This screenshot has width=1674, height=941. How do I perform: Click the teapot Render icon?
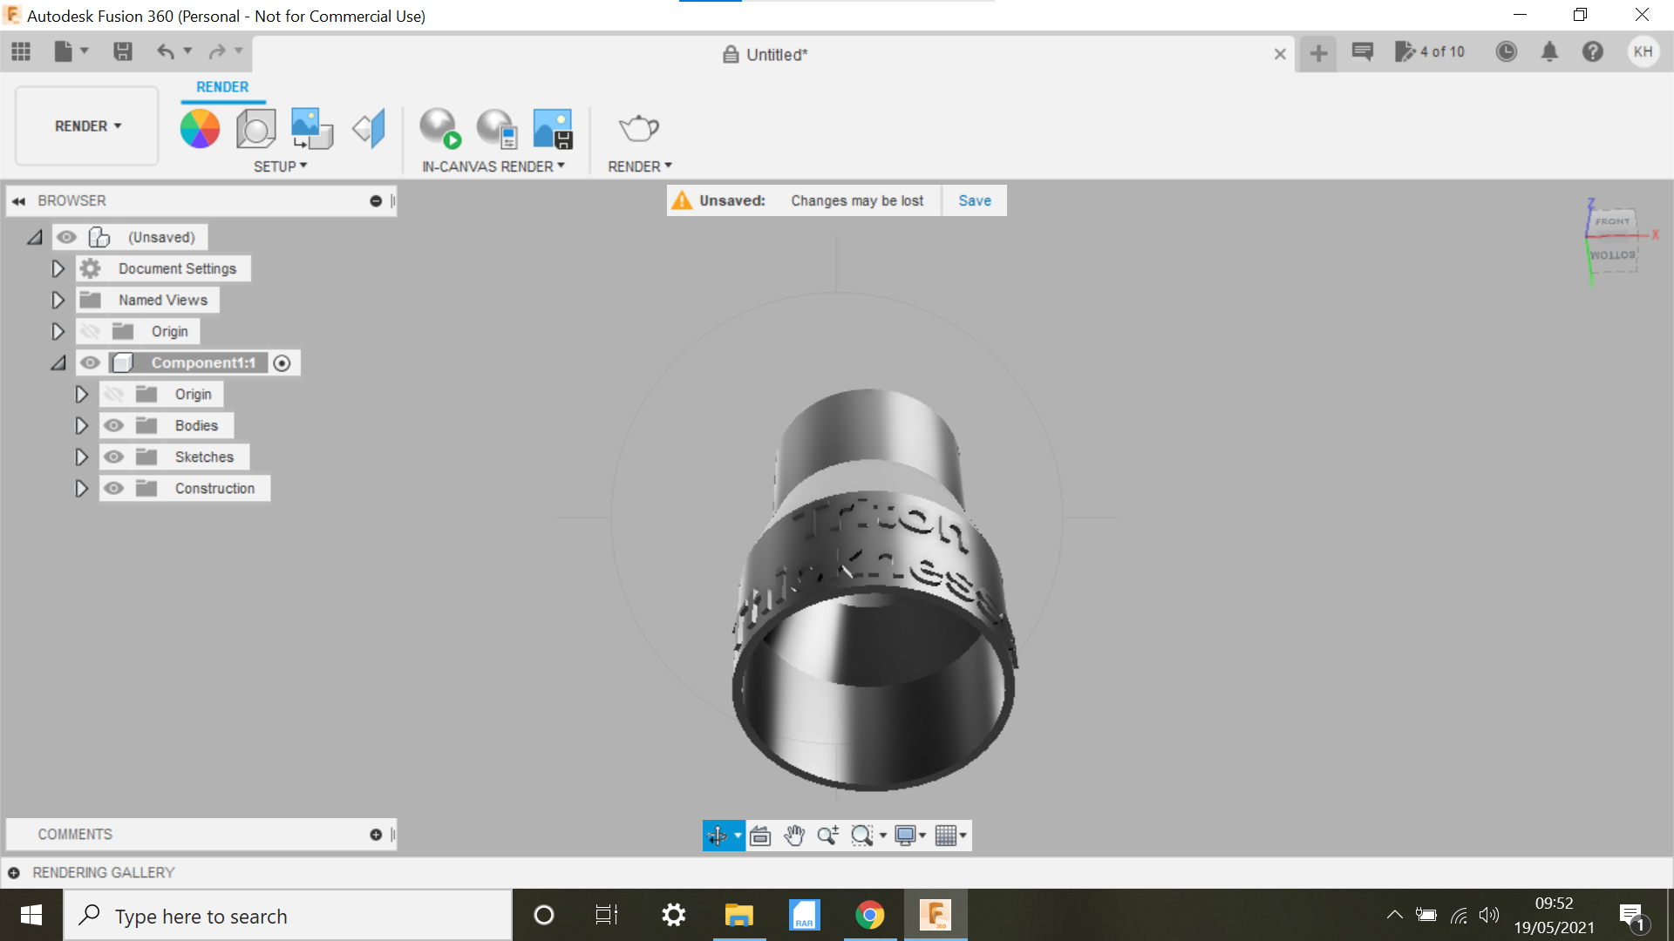tap(639, 127)
